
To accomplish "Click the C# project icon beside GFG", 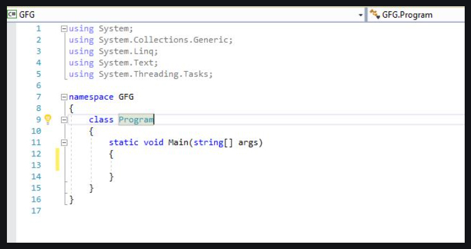I will [x=12, y=14].
